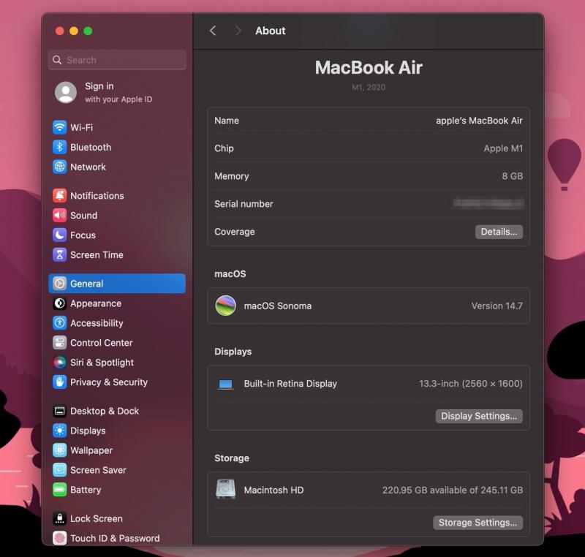Click the Version 14.7 text
Screen dimensions: 585x557
click(x=497, y=306)
